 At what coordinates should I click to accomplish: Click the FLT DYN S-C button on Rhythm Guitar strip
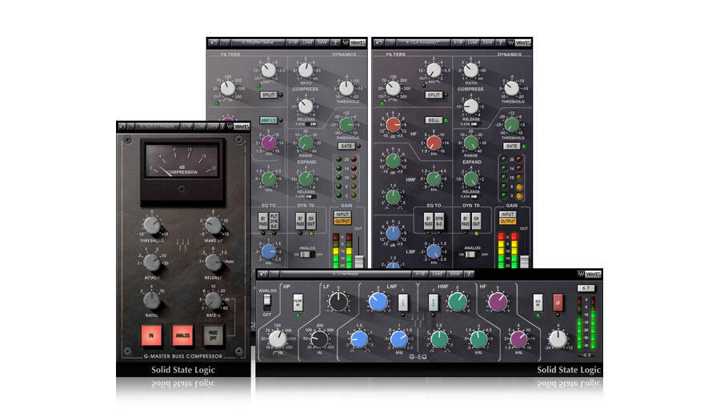pos(274,222)
